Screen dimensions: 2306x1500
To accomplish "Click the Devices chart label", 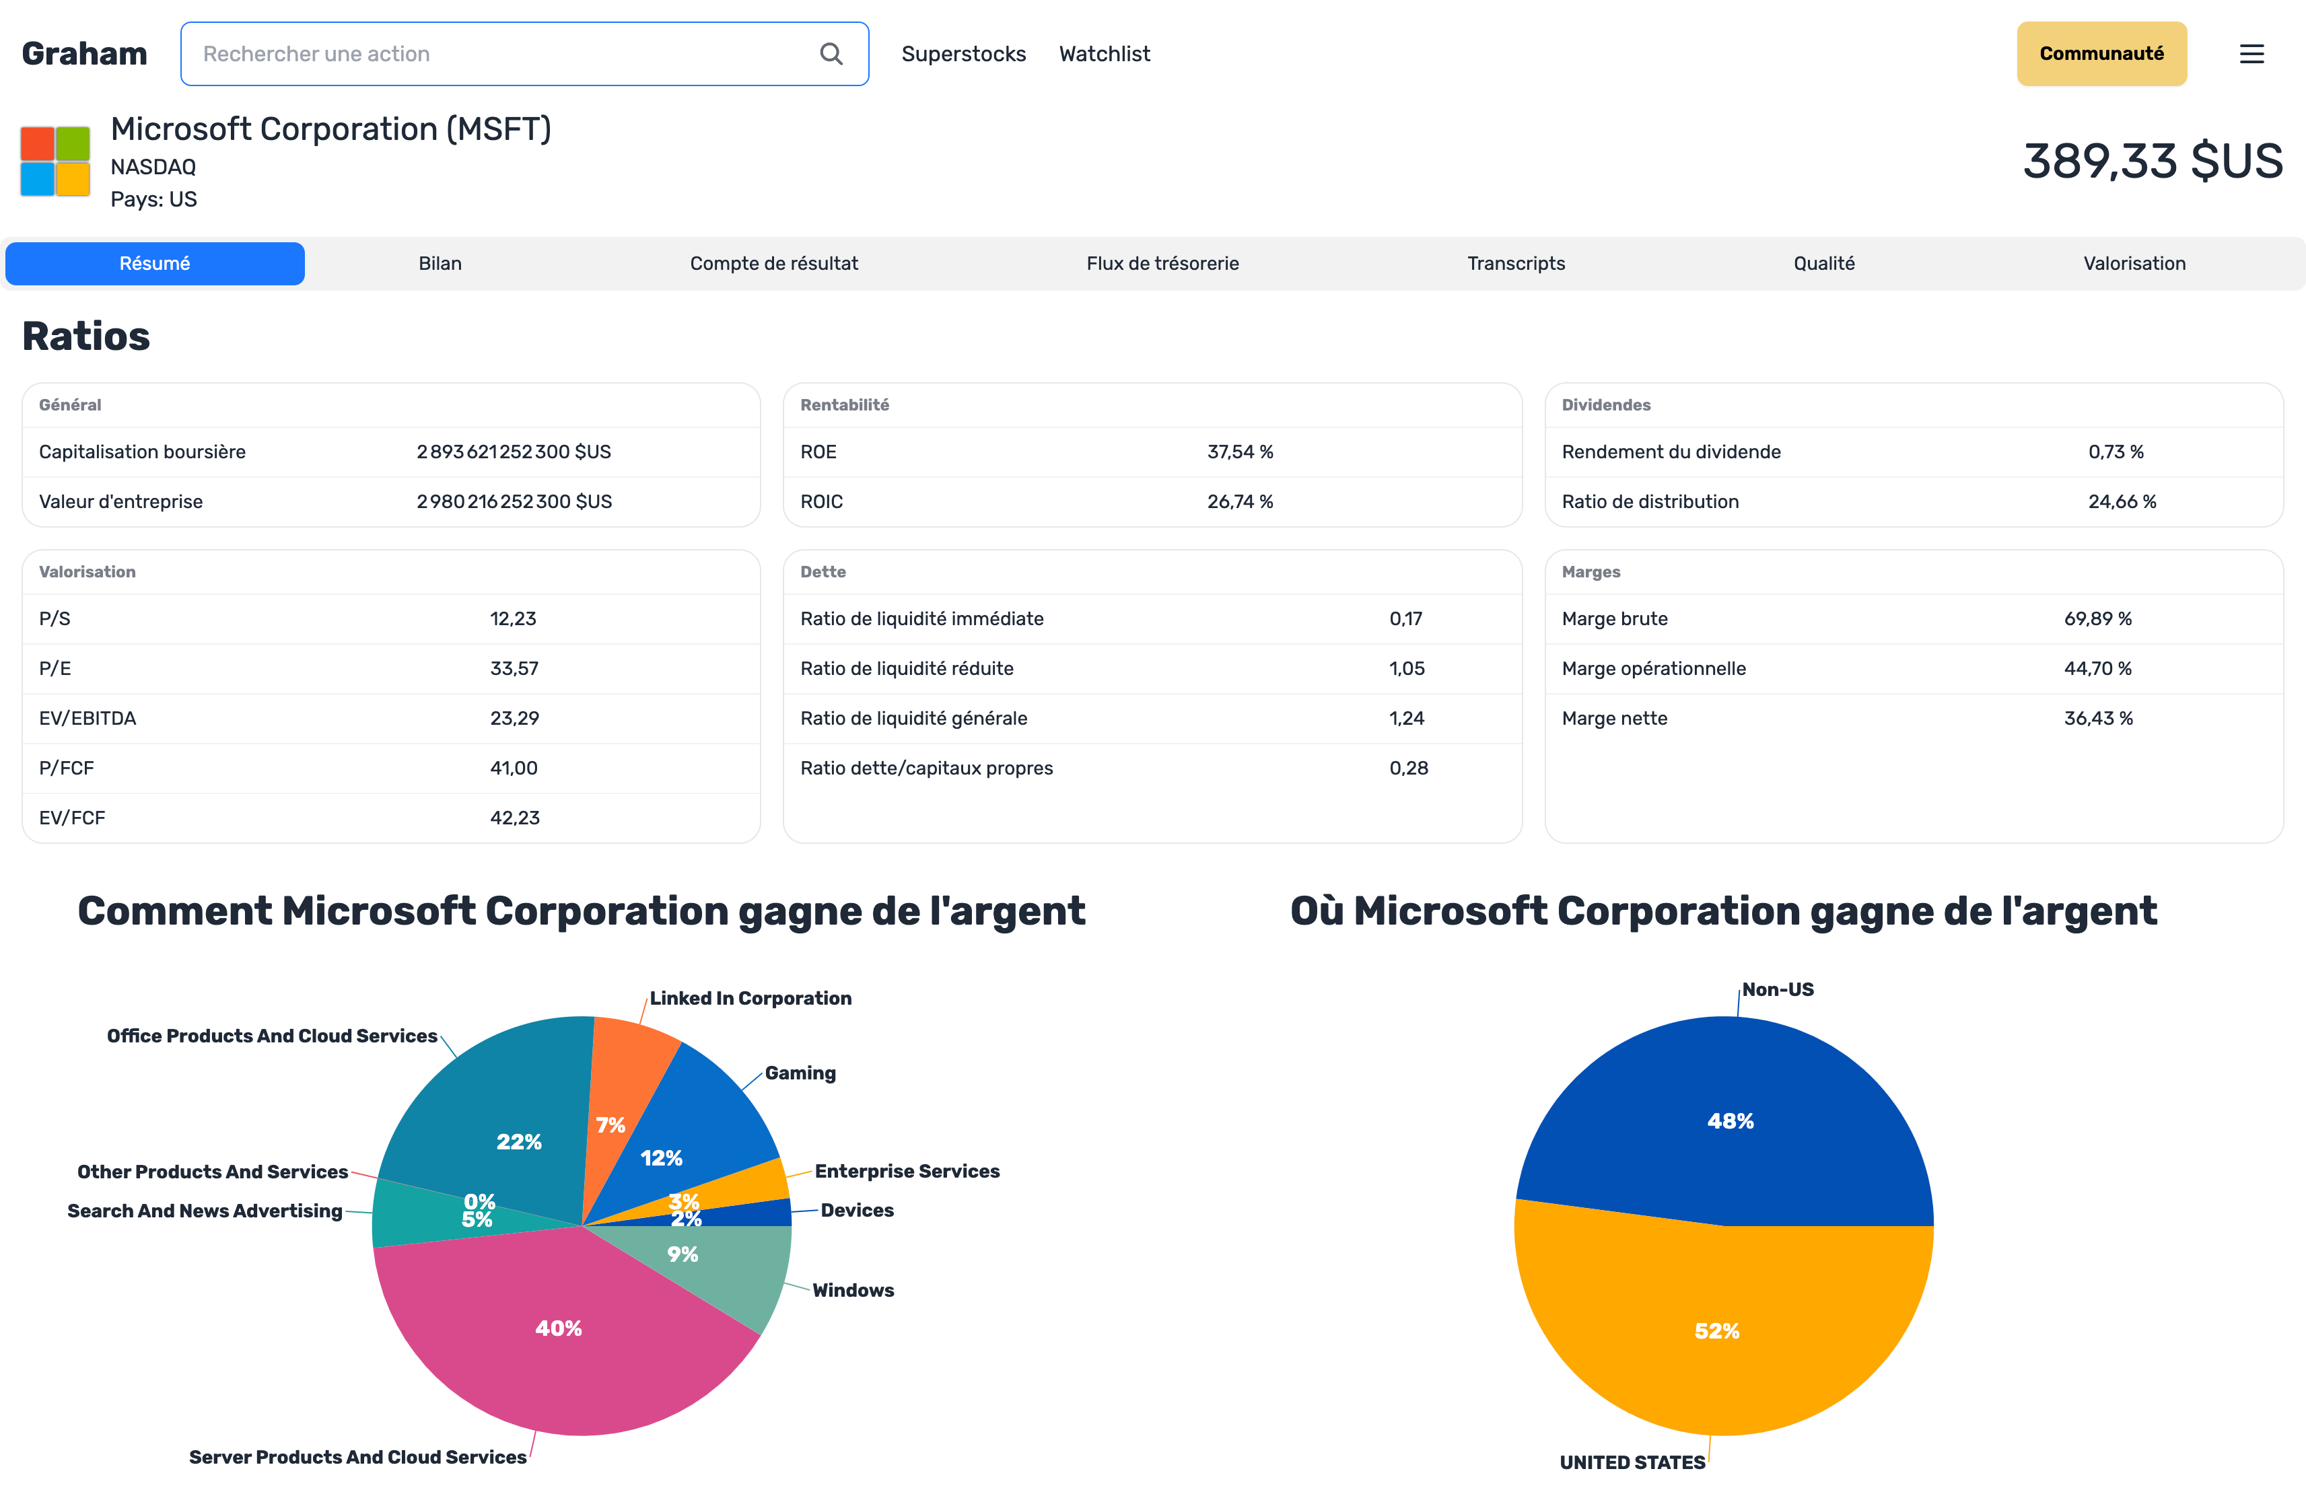I will point(857,1210).
